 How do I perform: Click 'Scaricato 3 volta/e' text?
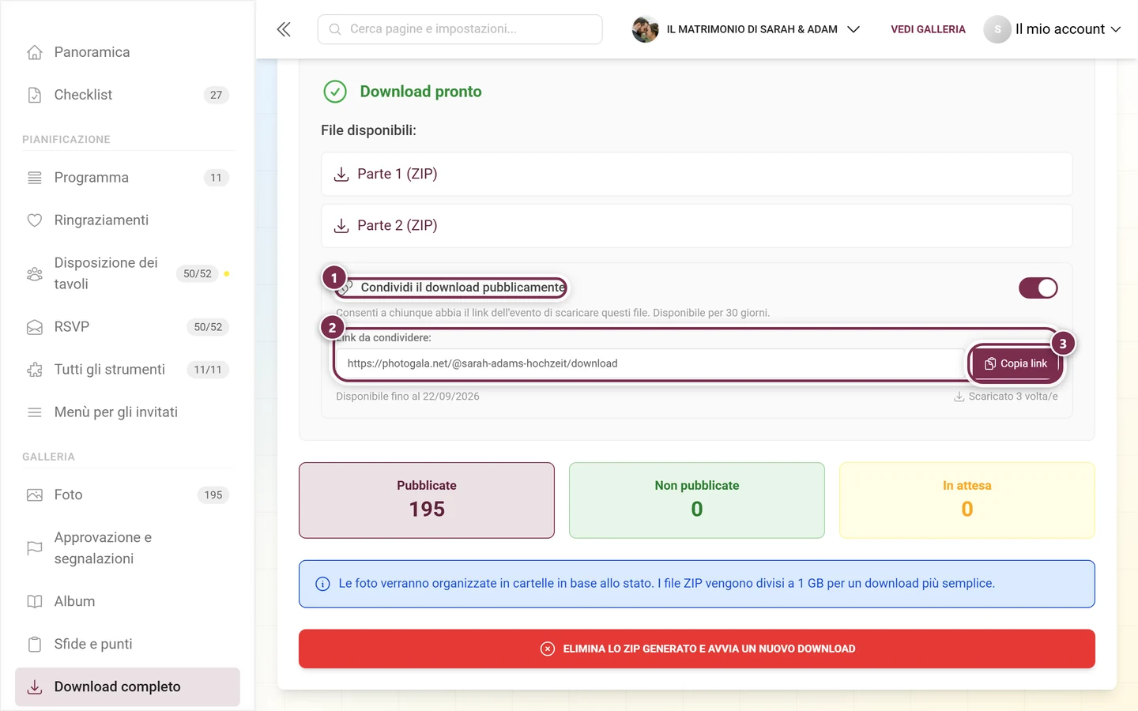point(1013,397)
